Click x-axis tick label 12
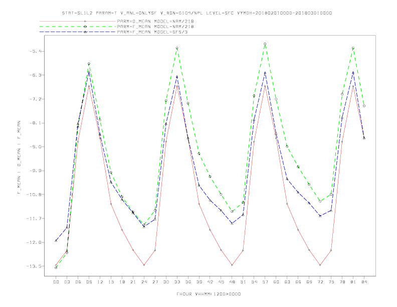The height and width of the screenshot is (307, 397). point(100,282)
